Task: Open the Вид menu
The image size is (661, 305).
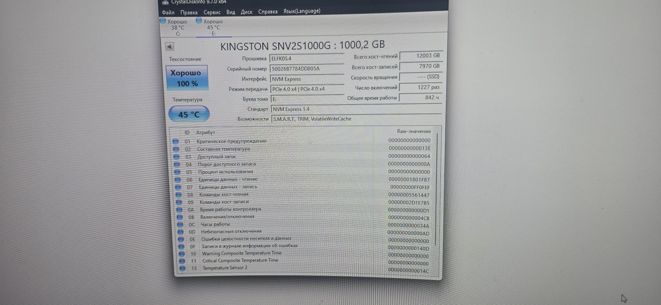Action: [231, 12]
